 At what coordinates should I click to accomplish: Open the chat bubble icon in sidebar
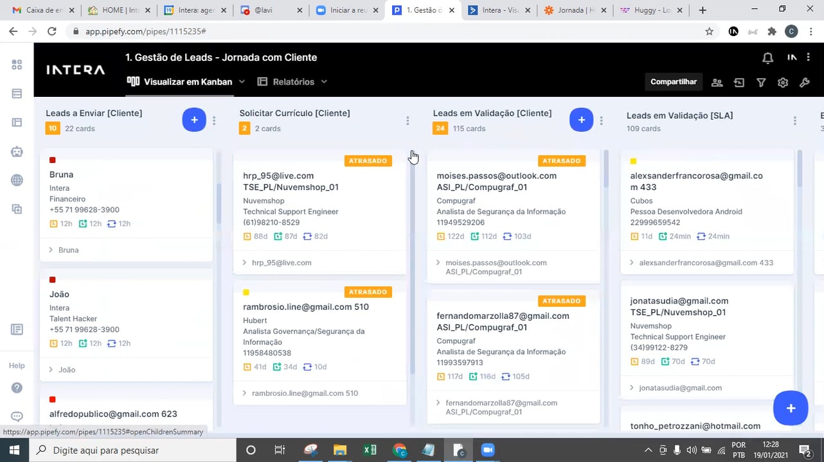17,416
